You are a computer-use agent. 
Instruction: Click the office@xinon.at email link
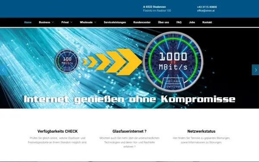206,10
